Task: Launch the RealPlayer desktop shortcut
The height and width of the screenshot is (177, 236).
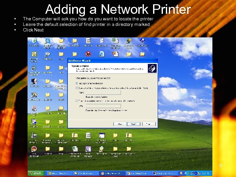Action: pos(48,54)
